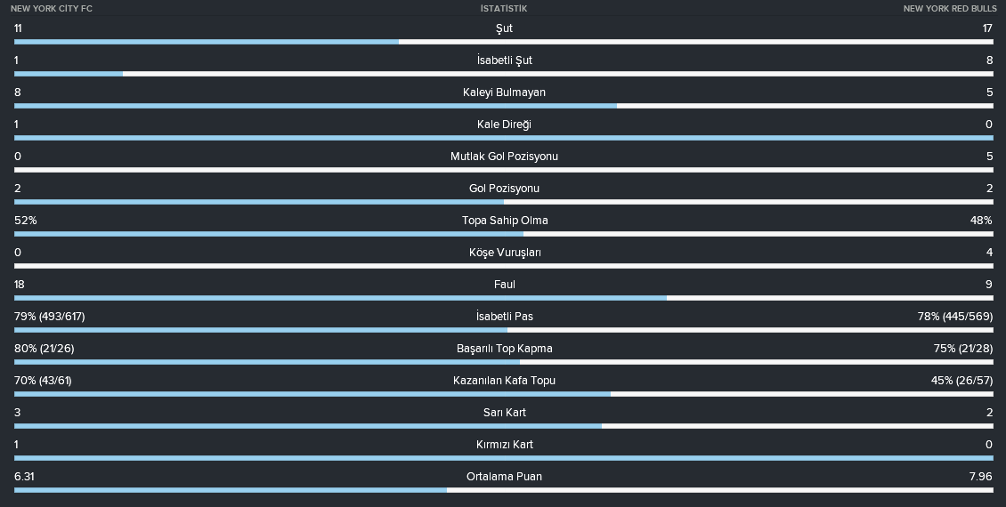Select the Köşe Vuruşları row label
The height and width of the screenshot is (507, 1006).
504,253
